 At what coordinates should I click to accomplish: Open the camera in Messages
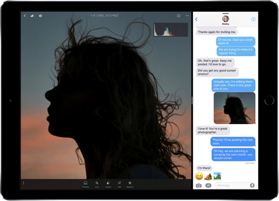(199, 186)
